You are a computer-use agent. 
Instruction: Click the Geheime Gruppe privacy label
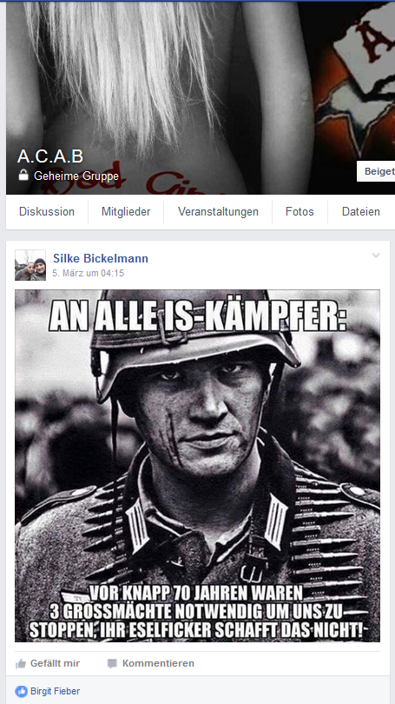click(76, 176)
